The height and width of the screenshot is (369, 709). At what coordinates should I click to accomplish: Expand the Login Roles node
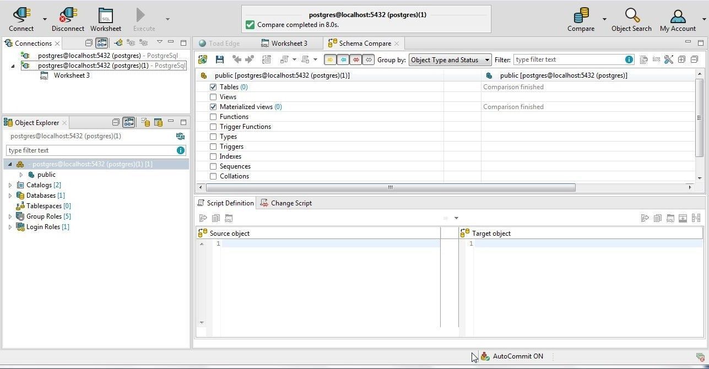[10, 227]
